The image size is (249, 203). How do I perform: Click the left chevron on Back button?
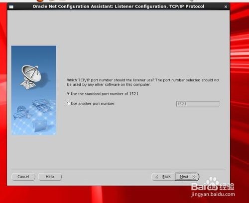156,177
